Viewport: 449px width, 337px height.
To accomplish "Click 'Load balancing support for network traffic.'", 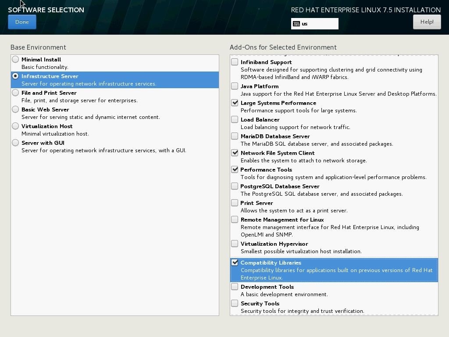I will point(295,127).
